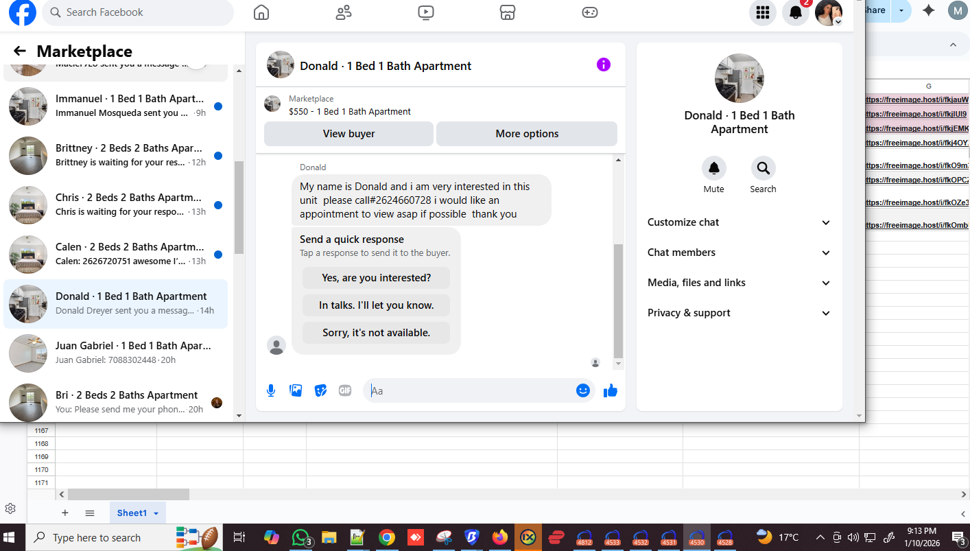
Task: Expand Customize chat section
Action: click(739, 222)
